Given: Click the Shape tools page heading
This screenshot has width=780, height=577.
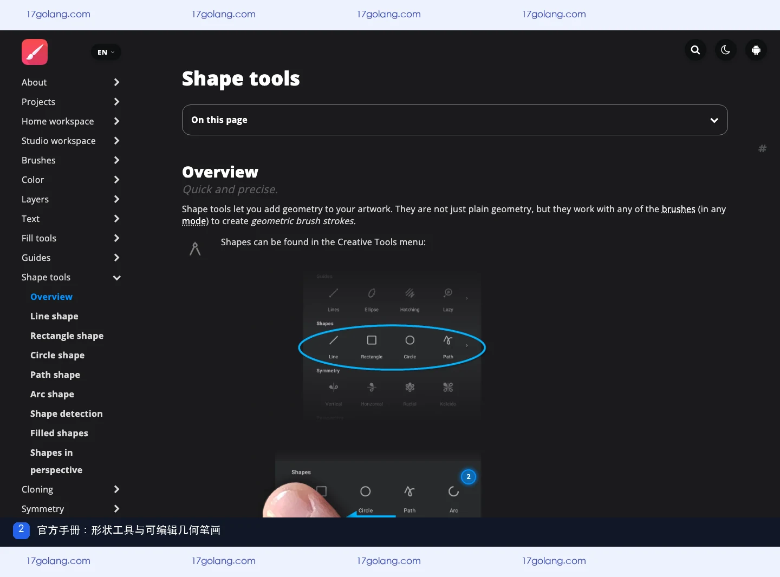Looking at the screenshot, I should click(240, 79).
